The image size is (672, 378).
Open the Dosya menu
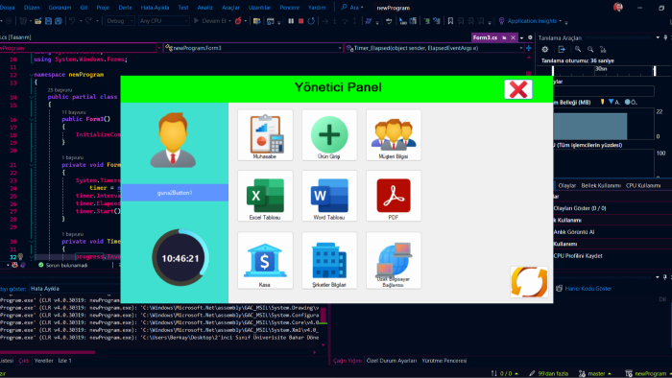pos(8,8)
